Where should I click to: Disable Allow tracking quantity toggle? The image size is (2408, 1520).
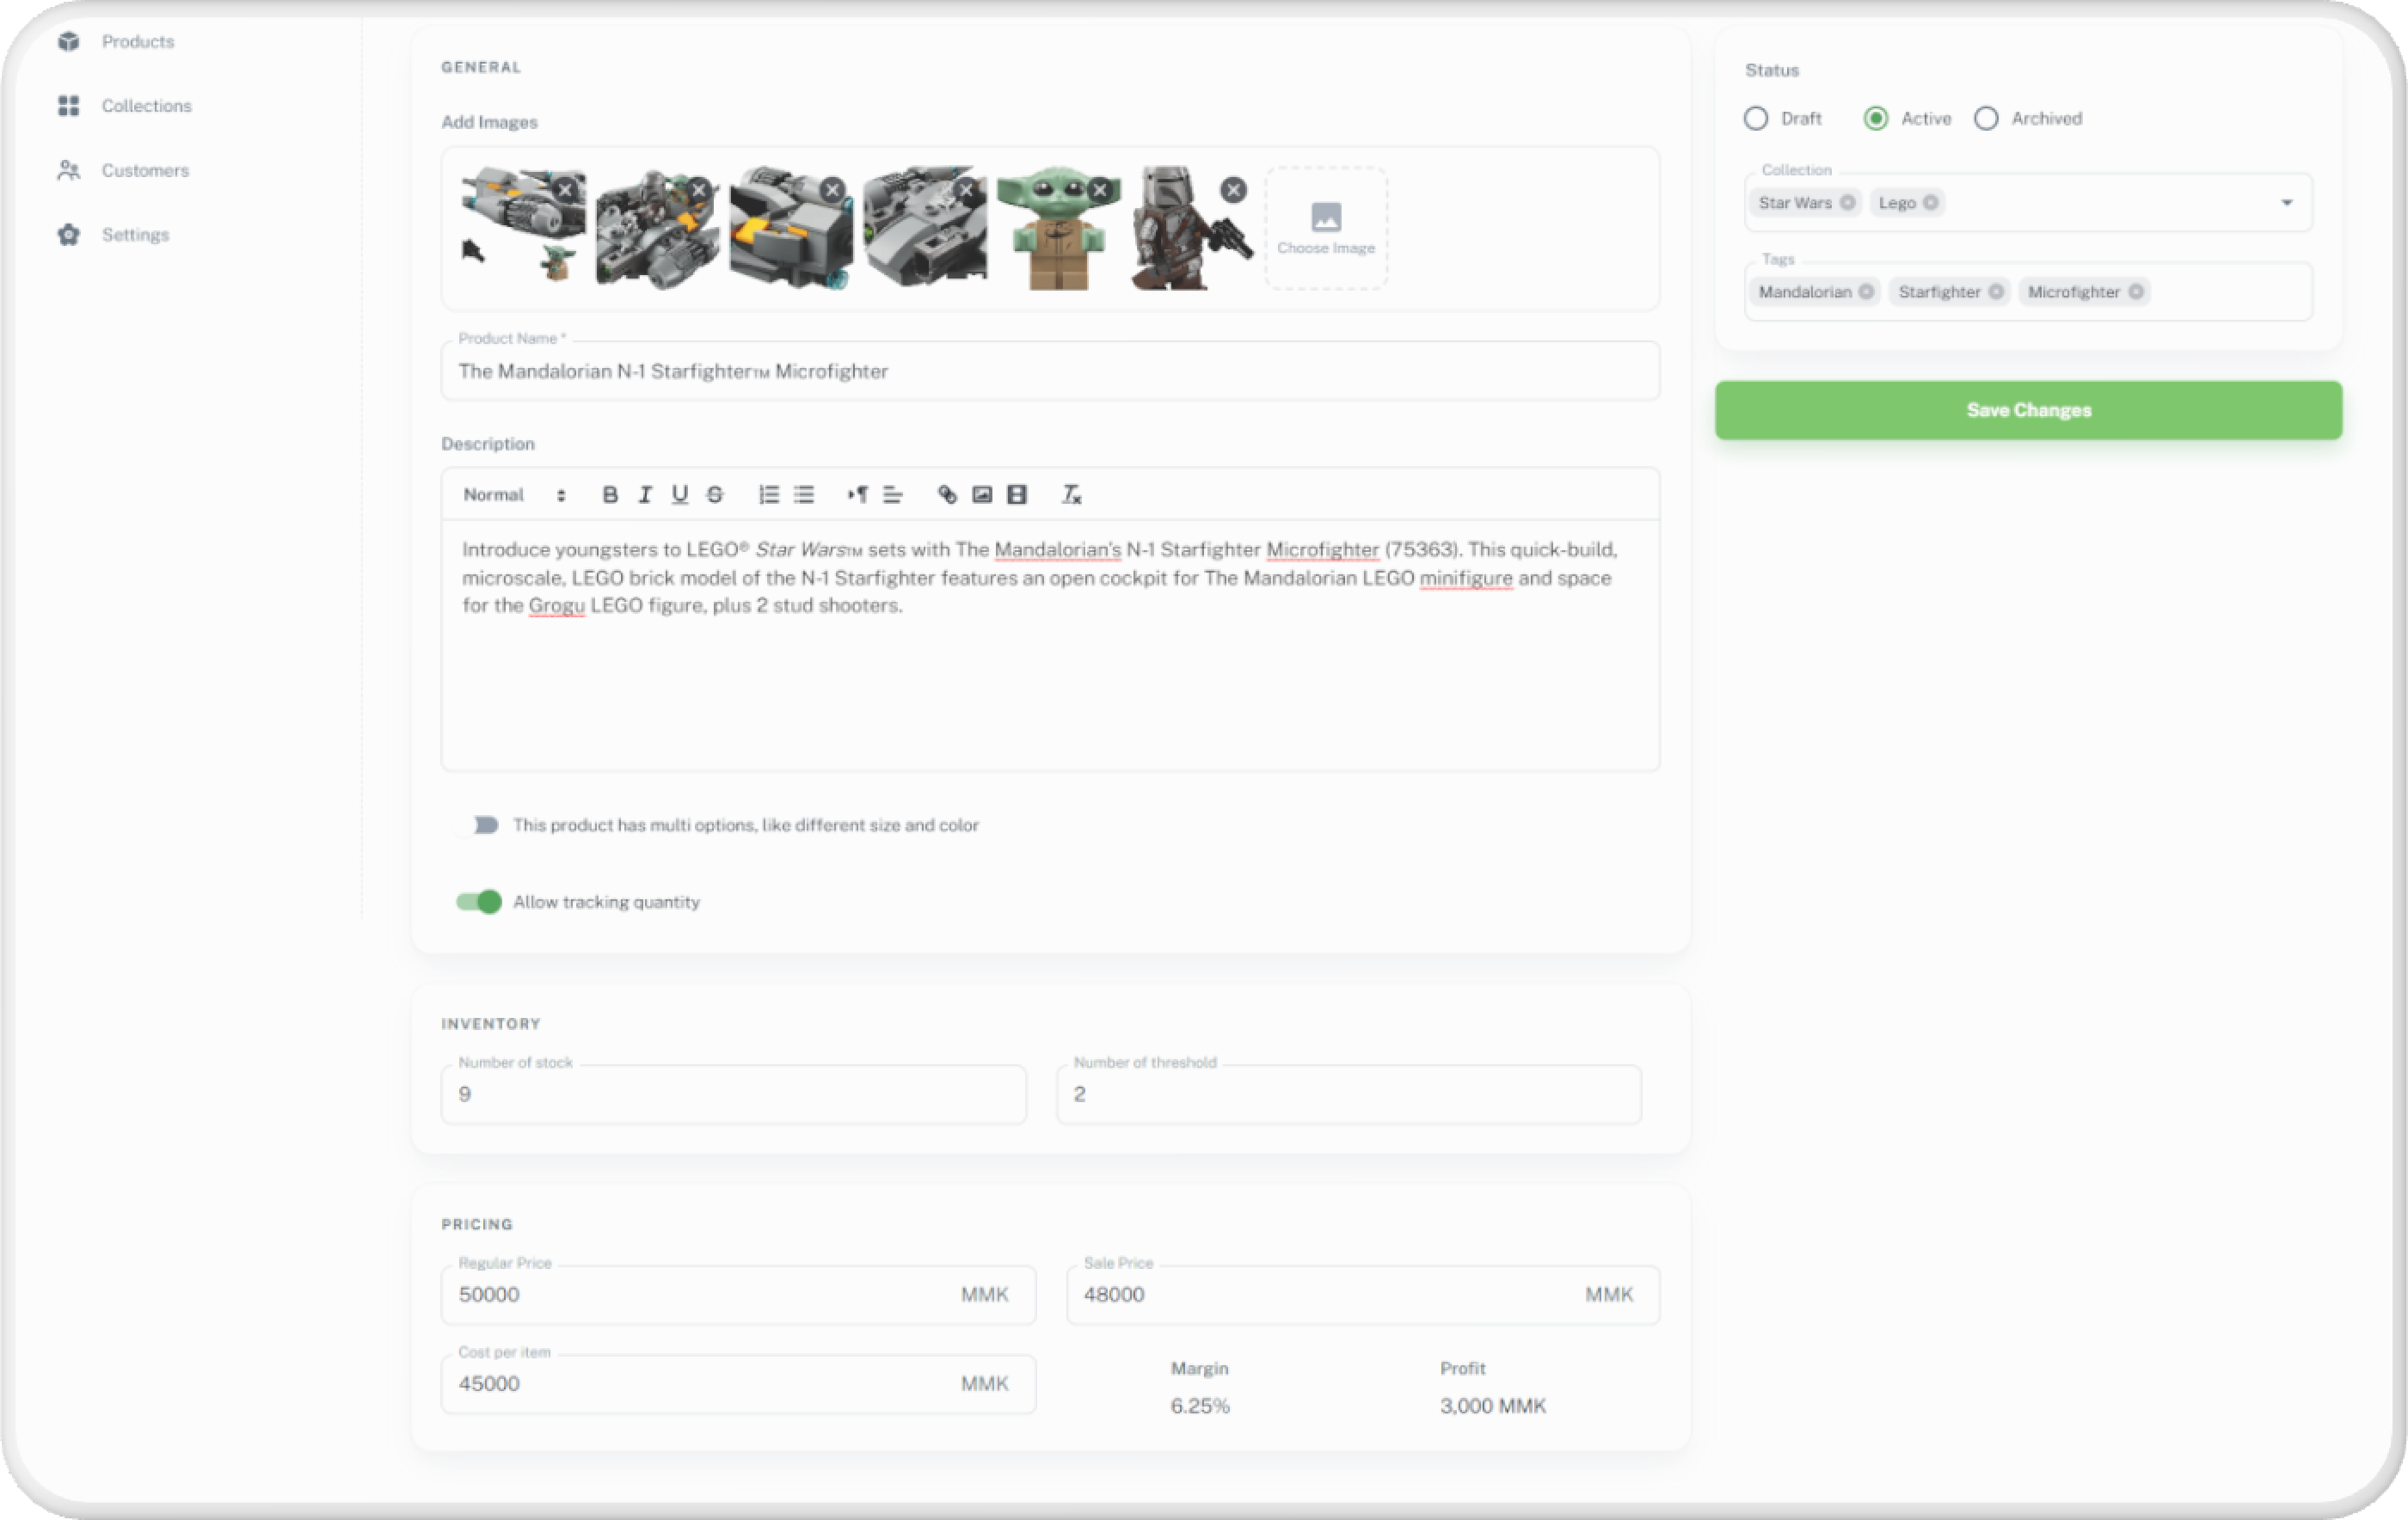[479, 901]
